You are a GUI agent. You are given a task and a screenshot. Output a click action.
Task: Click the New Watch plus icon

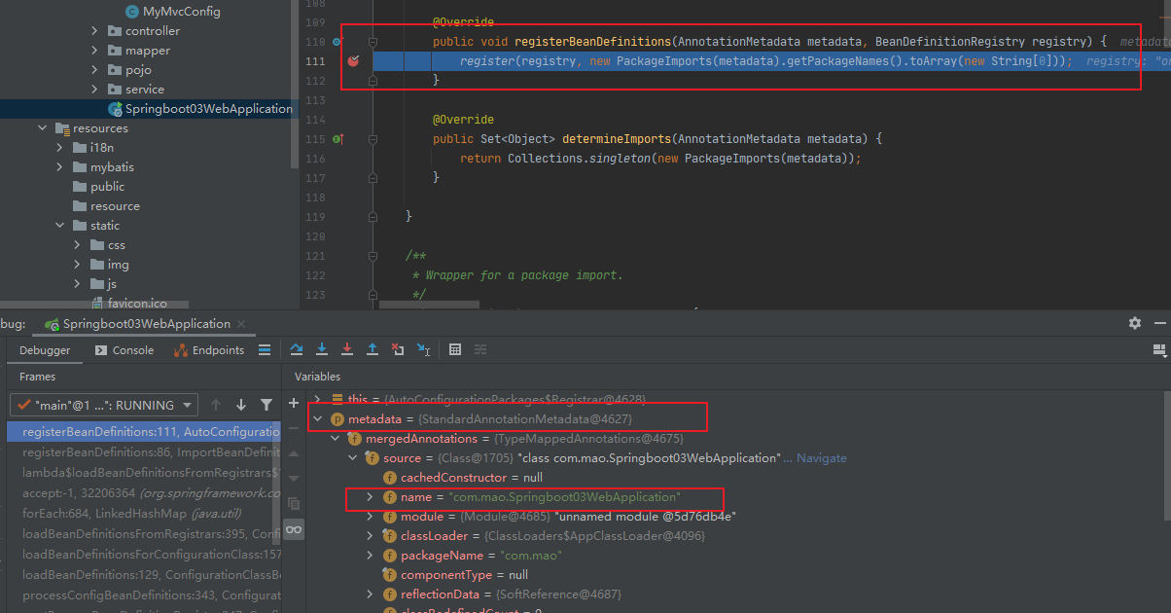[294, 403]
